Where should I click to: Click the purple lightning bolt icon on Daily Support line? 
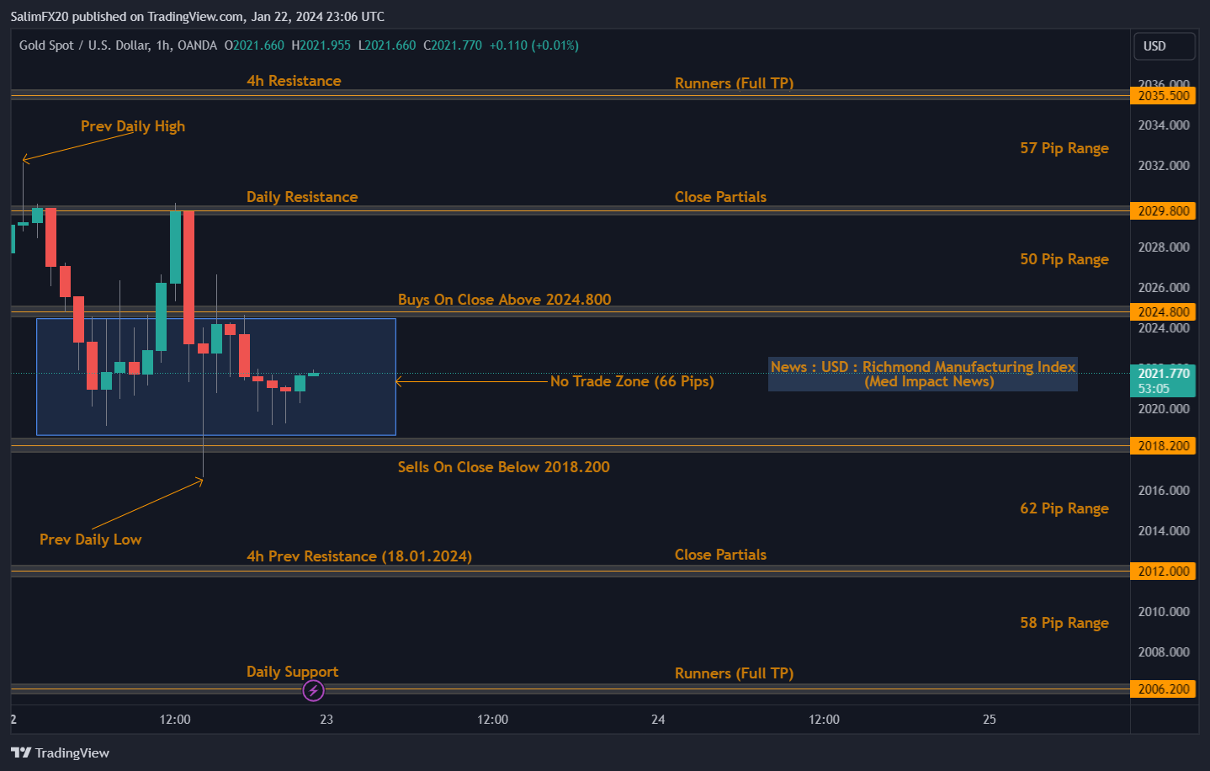312,690
